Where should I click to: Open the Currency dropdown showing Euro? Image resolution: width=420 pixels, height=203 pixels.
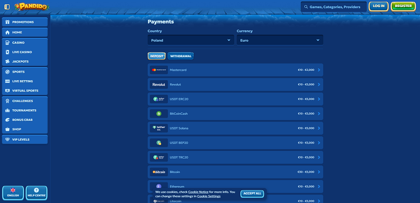[x=280, y=40]
